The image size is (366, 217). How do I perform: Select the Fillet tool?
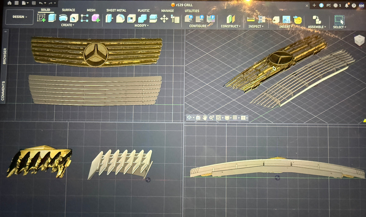[120, 19]
